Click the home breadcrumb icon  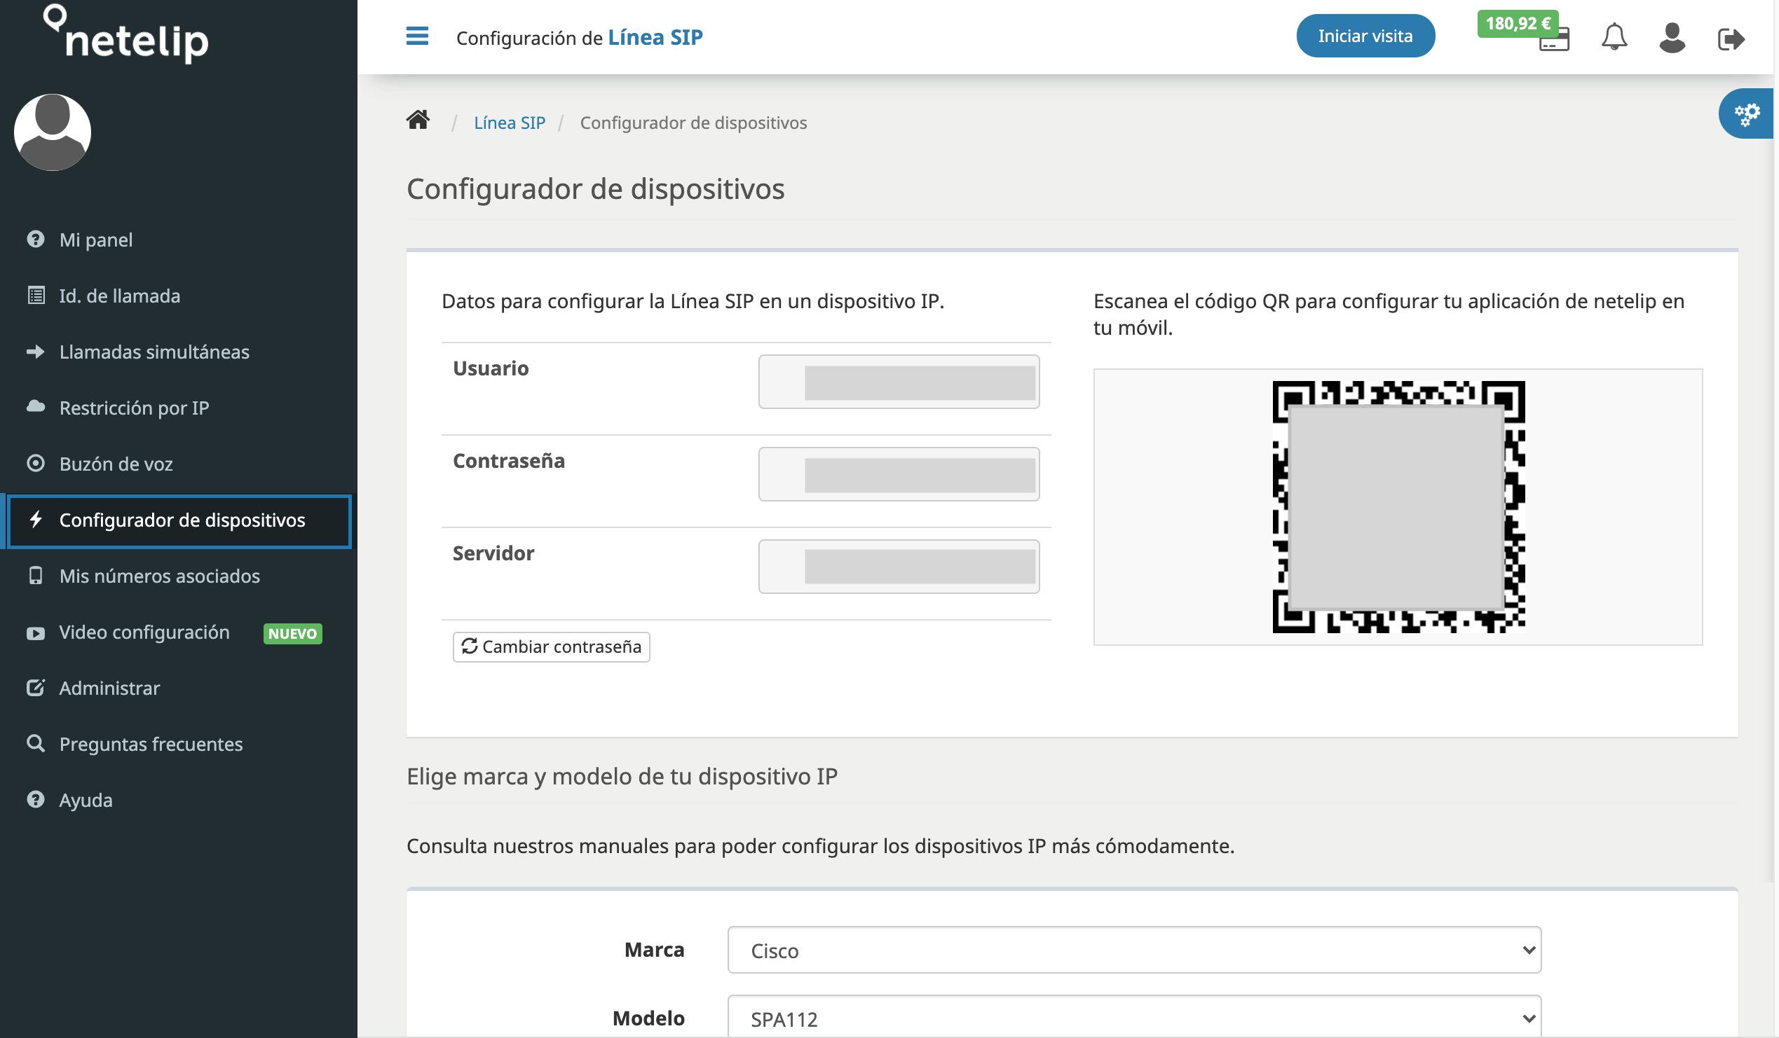click(417, 120)
